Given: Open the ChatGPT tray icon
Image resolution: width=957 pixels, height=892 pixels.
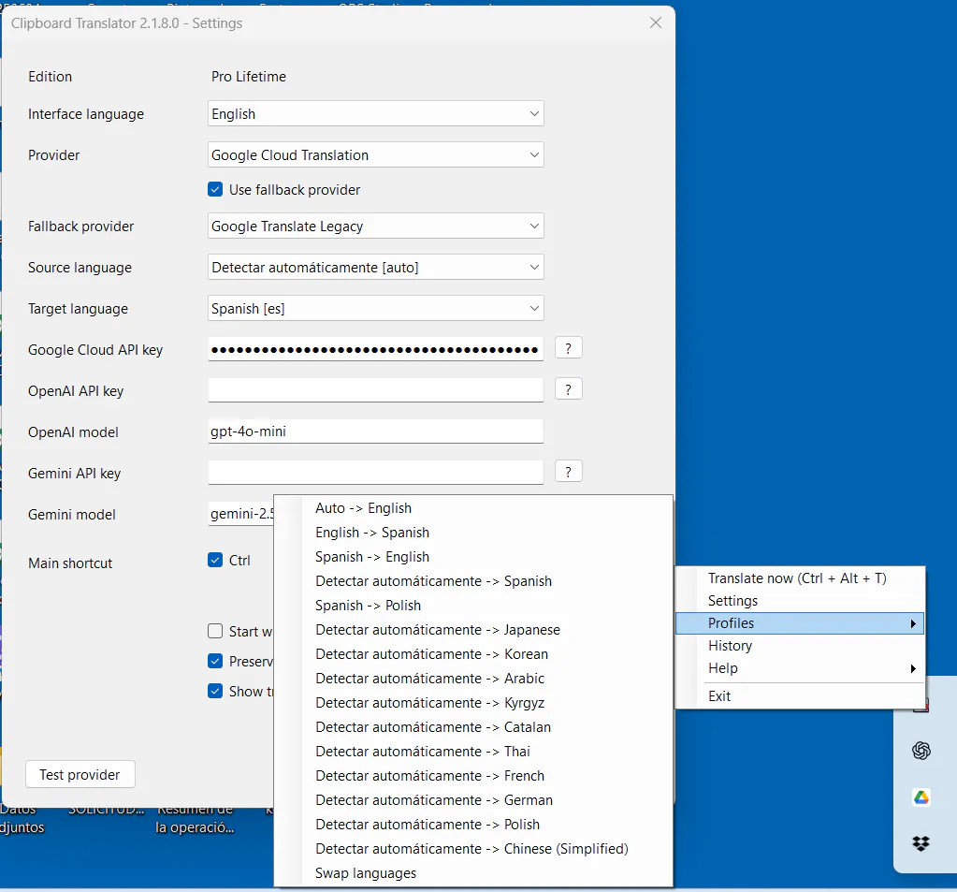Looking at the screenshot, I should pos(921,751).
